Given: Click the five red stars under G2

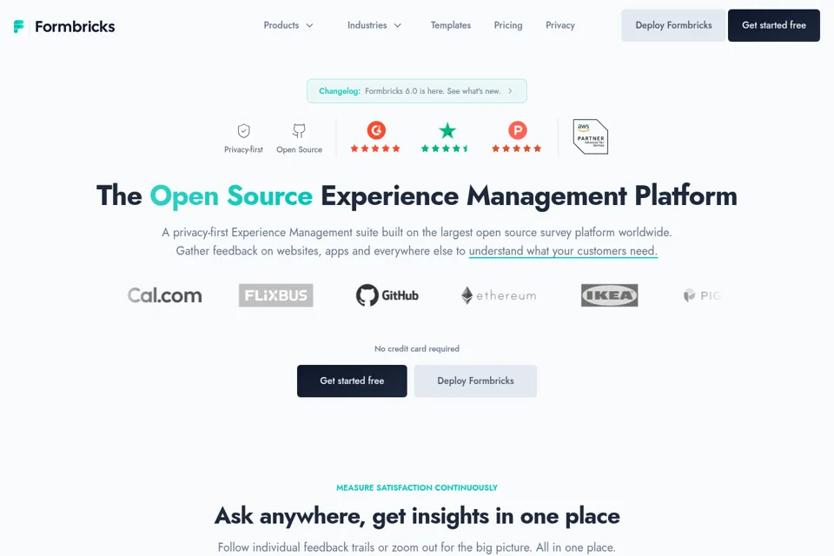Looking at the screenshot, I should click(375, 149).
